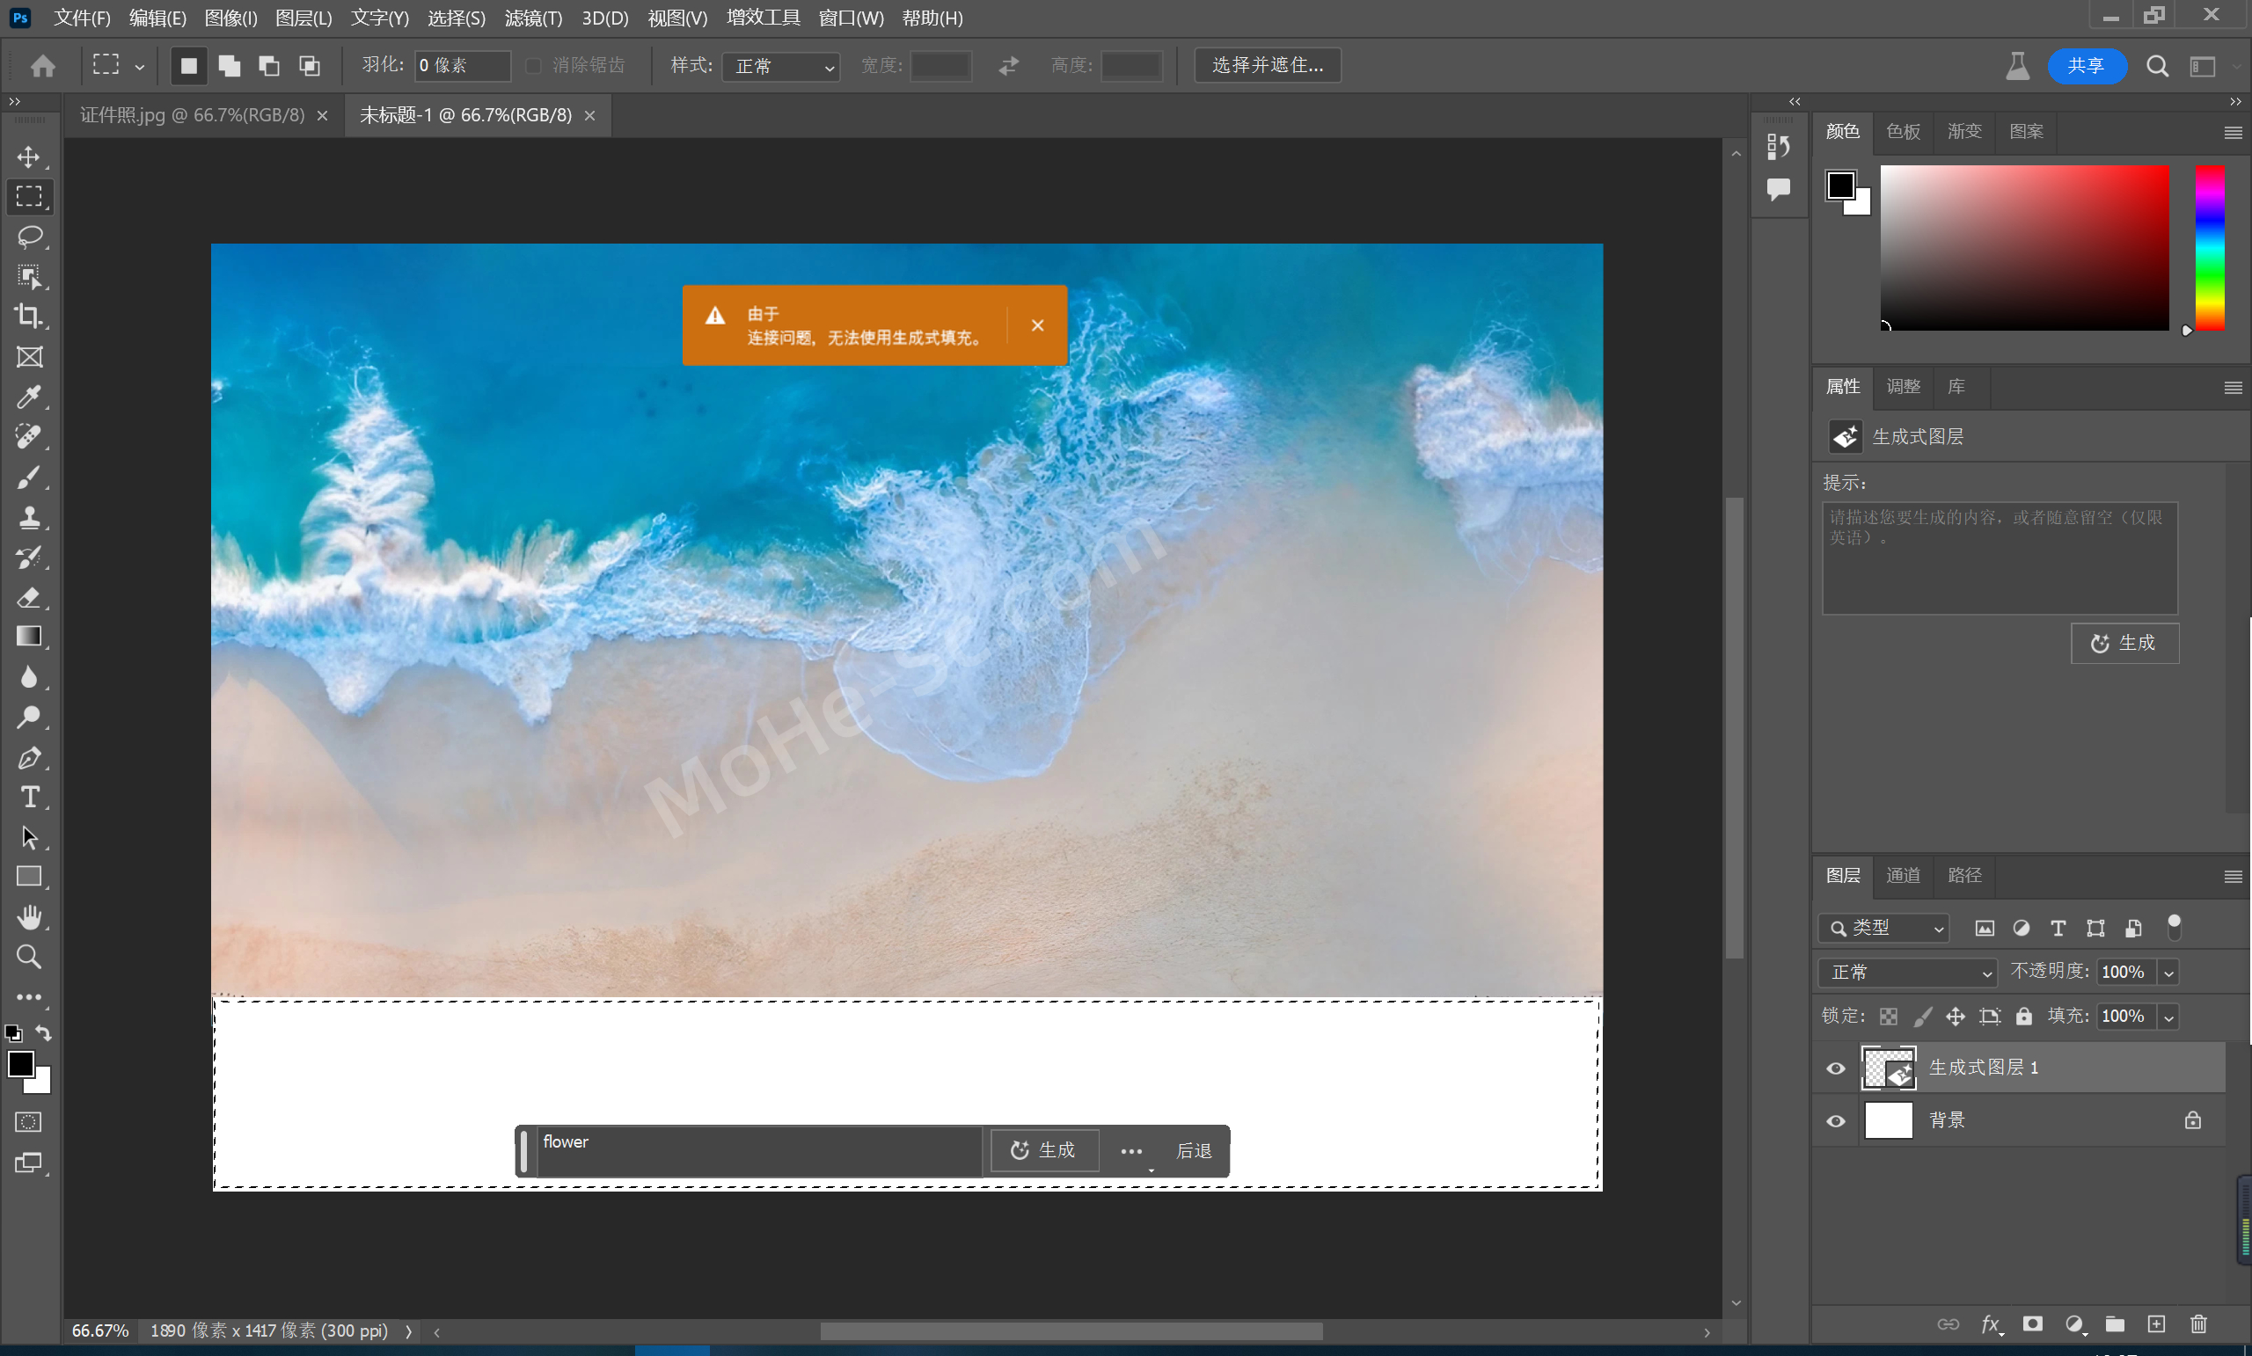
Task: Open the 滤镜(T) menu
Action: point(533,18)
